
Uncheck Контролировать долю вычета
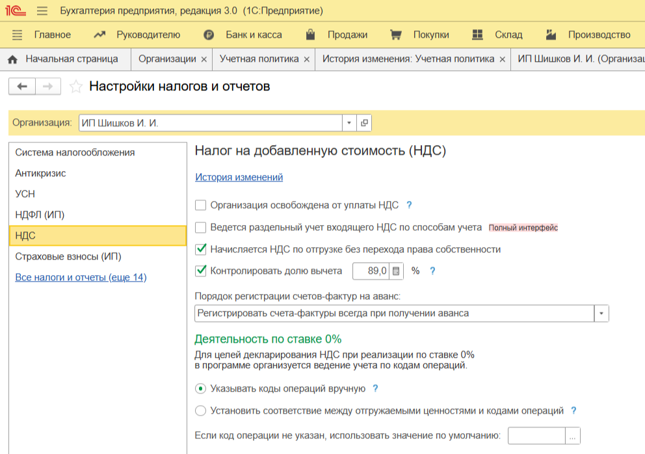201,271
